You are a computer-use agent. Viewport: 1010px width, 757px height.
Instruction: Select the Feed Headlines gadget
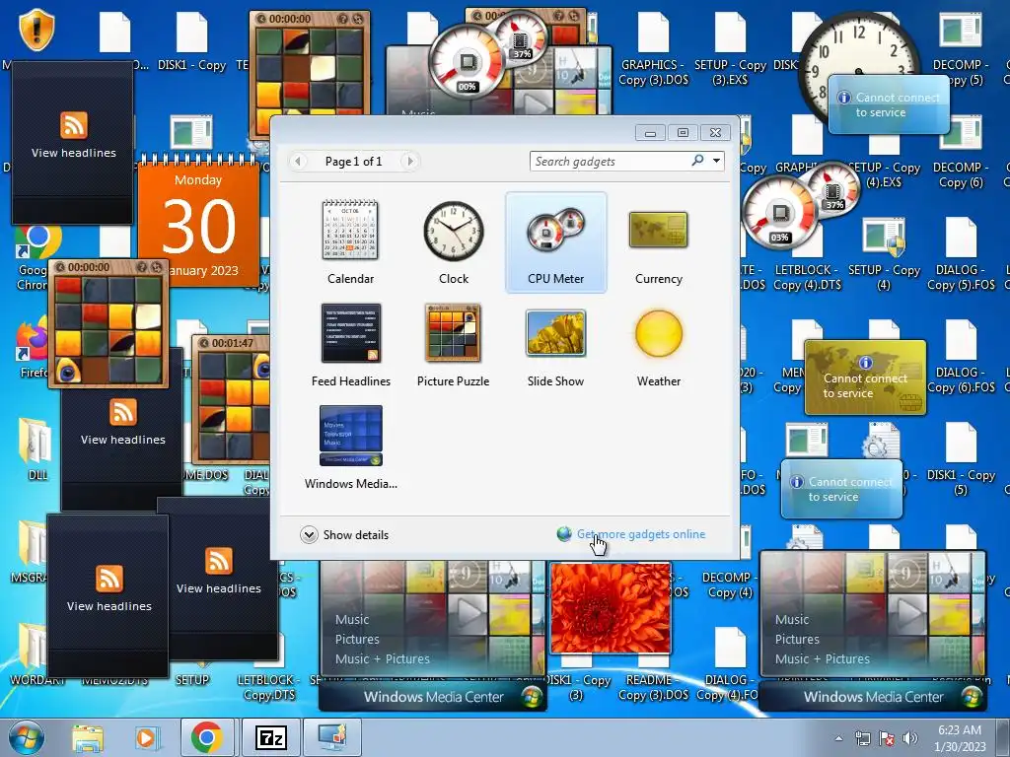[x=350, y=345]
